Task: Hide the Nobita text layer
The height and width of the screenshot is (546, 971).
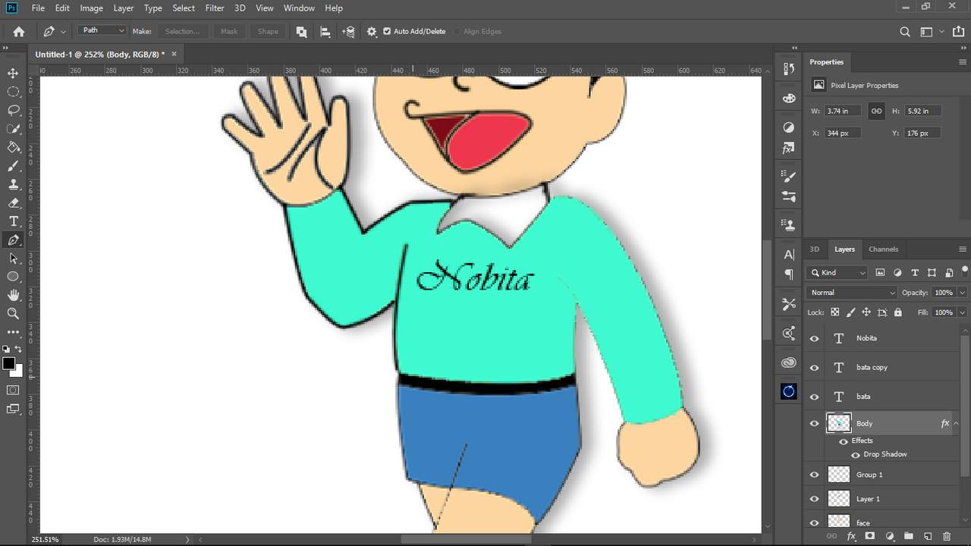Action: tap(815, 339)
